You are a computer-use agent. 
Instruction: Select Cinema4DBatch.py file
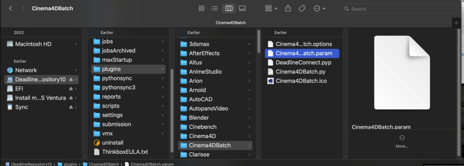[302, 71]
